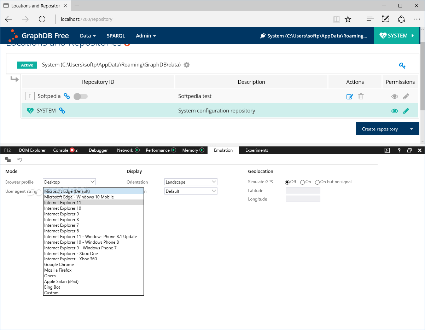This screenshot has width=425, height=330.
Task: Select Apple Safari (iPad) user agent
Action: (93, 282)
